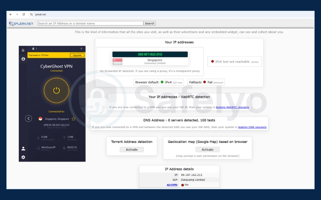Select Singapore, Singapore server text

pos(57,119)
